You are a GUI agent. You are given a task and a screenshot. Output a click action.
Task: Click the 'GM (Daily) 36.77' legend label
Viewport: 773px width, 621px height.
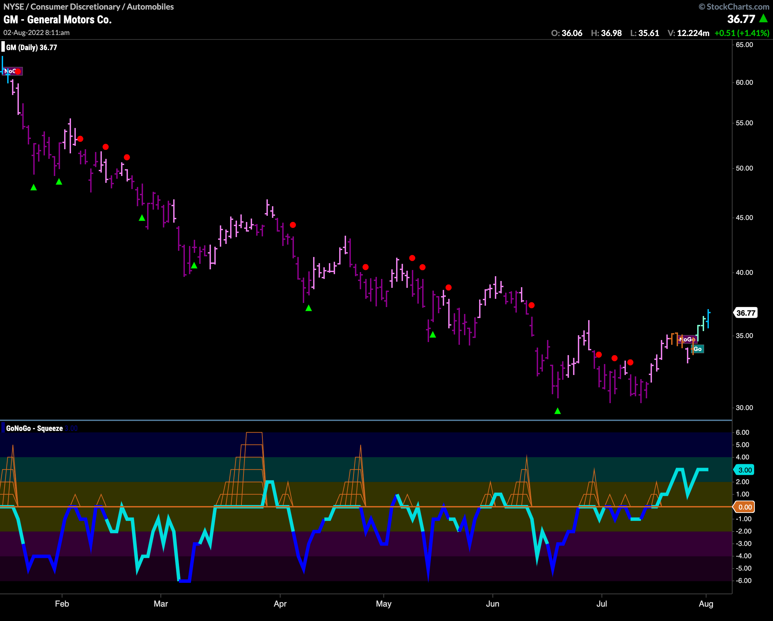tap(32, 47)
